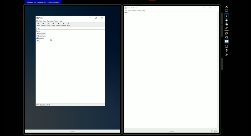The image size is (251, 136).
Task: Click the Name column header
Action: (38, 31)
